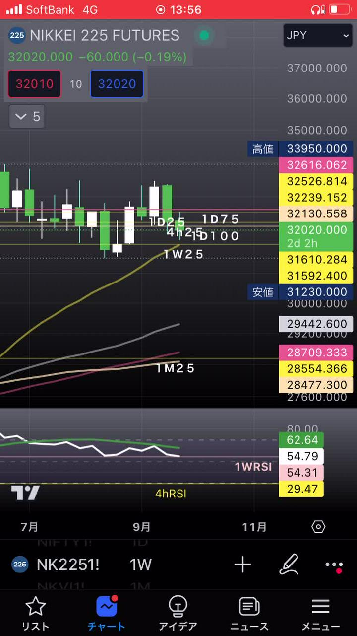Tap the blue 32020 buy button
Screen dimensions: 357x636
tap(117, 84)
